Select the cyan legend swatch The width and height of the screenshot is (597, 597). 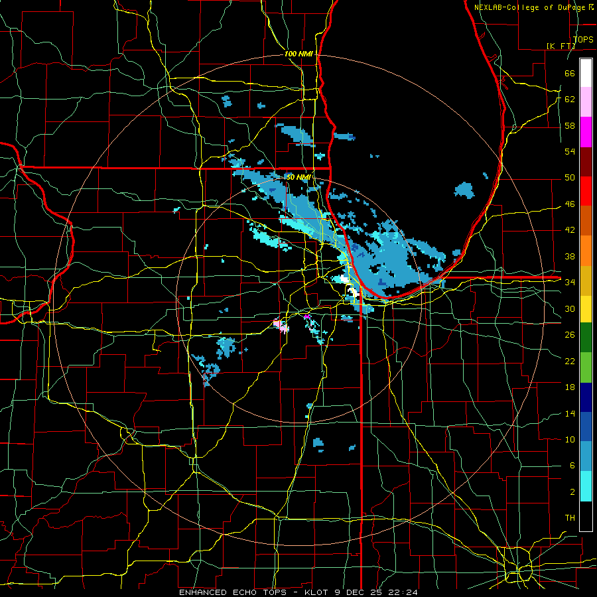click(x=586, y=486)
